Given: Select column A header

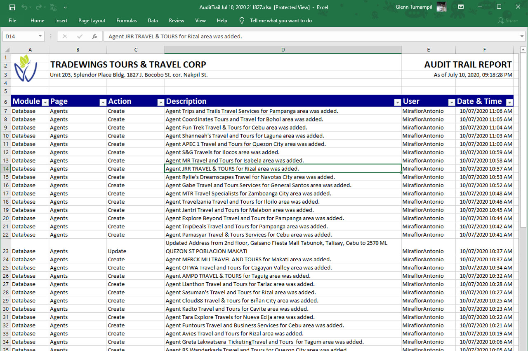Looking at the screenshot, I should (x=30, y=50).
